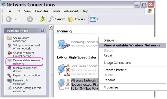167x99 pixels.
Task: Maximize the Network Connections window
Action: coord(144,4)
